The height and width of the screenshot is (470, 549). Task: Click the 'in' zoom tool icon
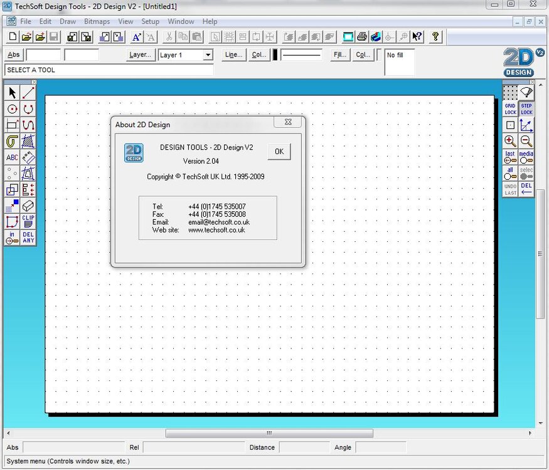[x=13, y=238]
